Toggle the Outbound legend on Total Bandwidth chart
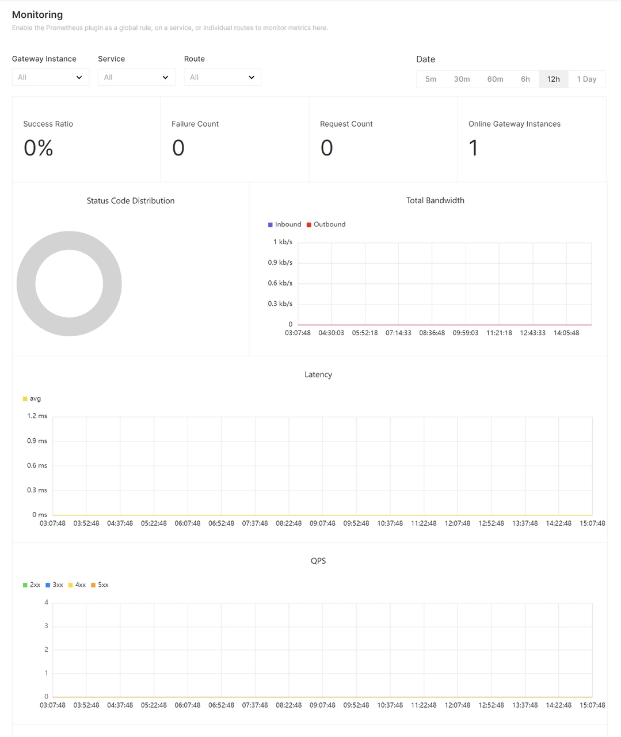This screenshot has width=621, height=737. [x=326, y=224]
